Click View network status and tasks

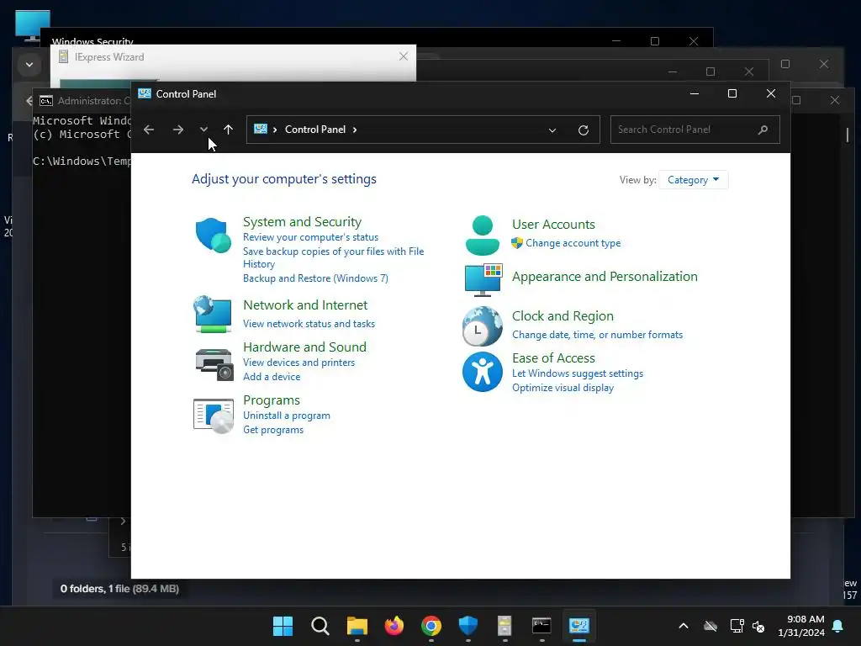[x=309, y=324]
